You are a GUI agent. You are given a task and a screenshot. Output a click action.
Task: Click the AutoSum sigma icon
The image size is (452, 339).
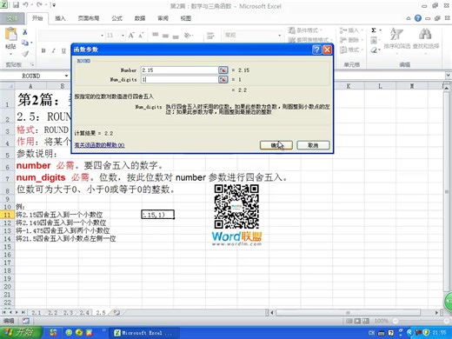point(374,30)
